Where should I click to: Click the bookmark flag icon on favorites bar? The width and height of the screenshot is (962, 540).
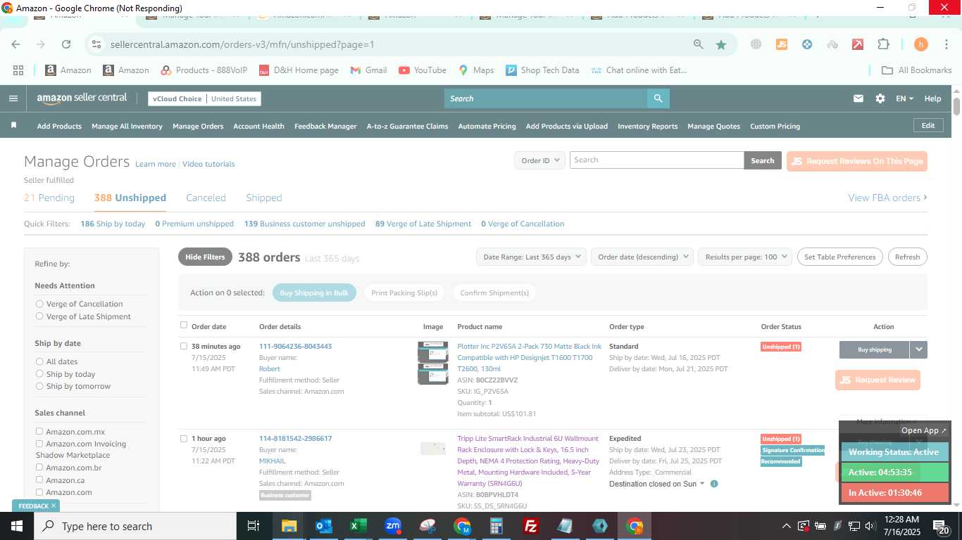click(x=13, y=125)
